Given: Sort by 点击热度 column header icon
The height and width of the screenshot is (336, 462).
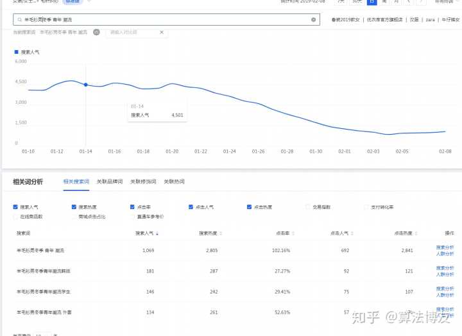Looking at the screenshot, I should pyautogui.click(x=414, y=233).
